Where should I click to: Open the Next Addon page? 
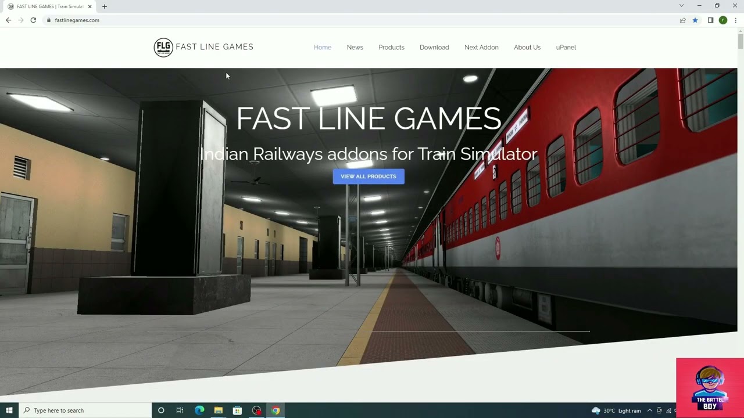481,48
